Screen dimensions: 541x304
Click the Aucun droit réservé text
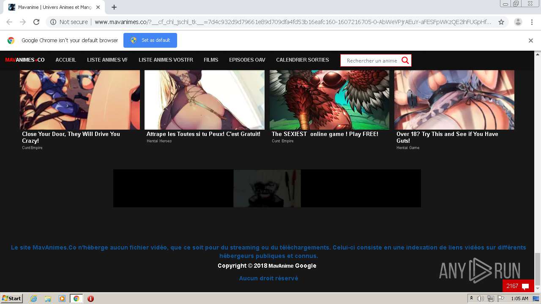click(x=268, y=278)
